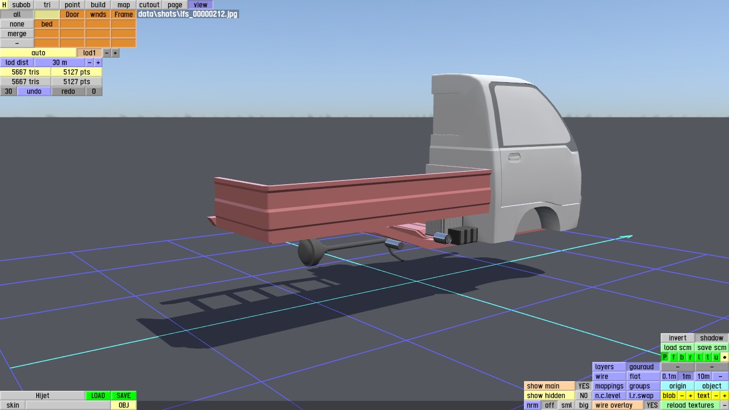Select the Frame layer
729x410 pixels.
(x=124, y=14)
